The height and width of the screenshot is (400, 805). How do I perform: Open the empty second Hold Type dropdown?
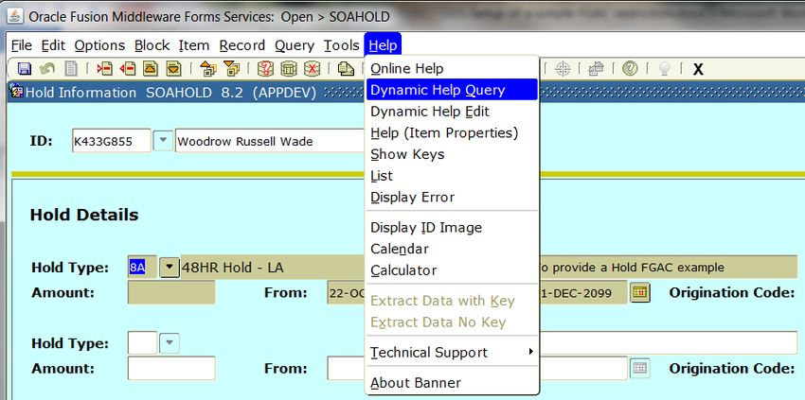click(x=169, y=343)
